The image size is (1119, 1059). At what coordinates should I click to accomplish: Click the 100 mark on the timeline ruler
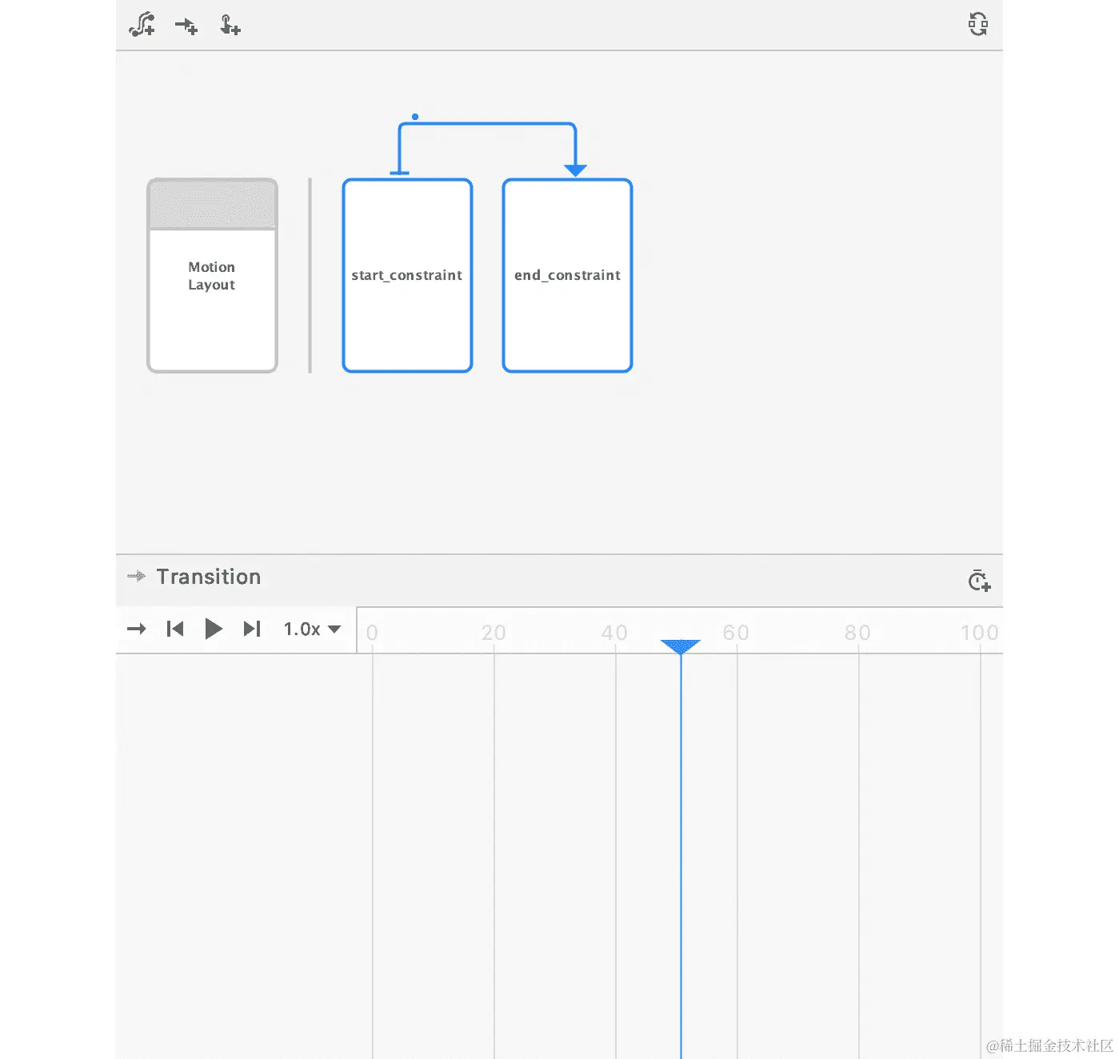click(x=980, y=633)
